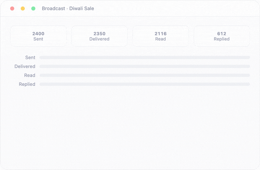Click the Broadcast · Diwali Sale title
Viewport: 260px width, 170px height.
68,8
